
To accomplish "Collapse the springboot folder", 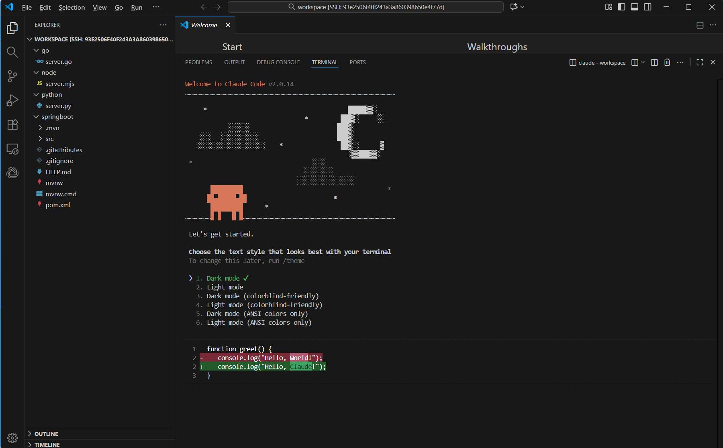I will pos(57,117).
